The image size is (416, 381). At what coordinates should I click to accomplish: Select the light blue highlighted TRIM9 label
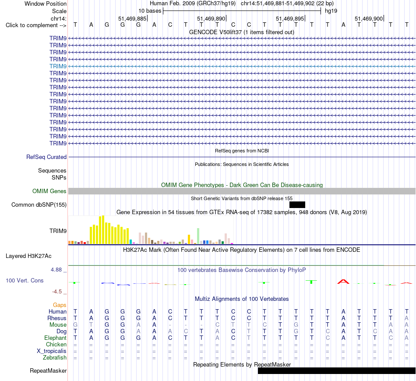(58, 66)
